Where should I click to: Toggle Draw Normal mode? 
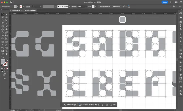(x=2, y=71)
